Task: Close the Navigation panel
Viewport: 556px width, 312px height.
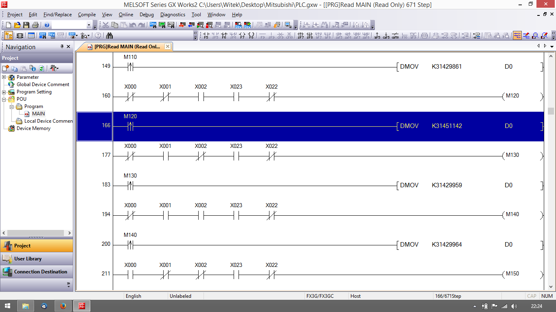Action: pyautogui.click(x=68, y=47)
